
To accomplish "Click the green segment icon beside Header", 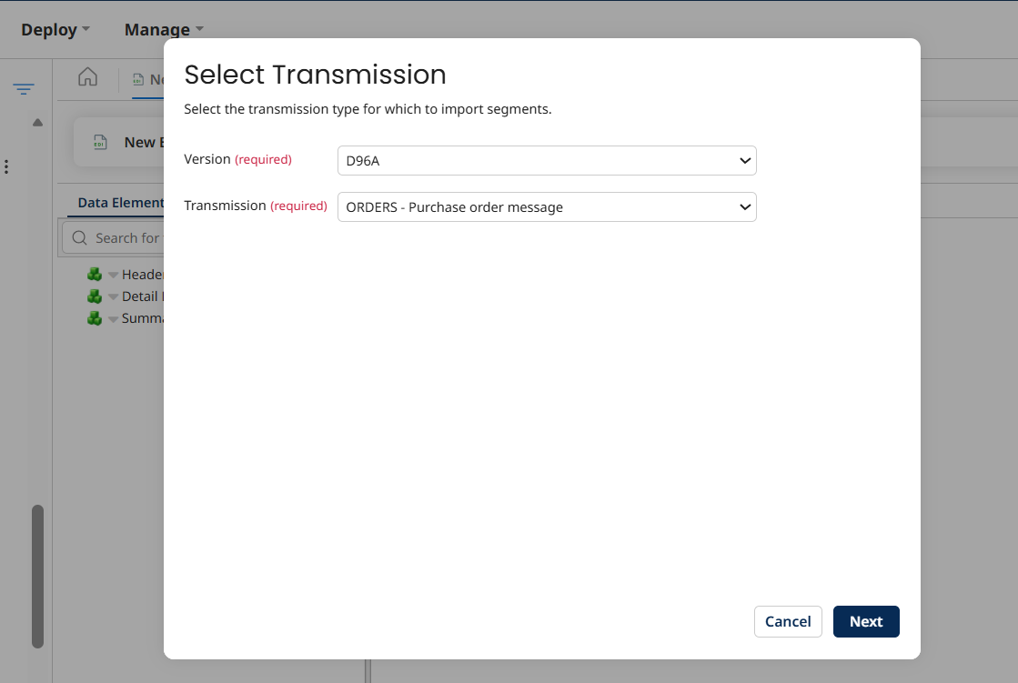I will pyautogui.click(x=95, y=274).
